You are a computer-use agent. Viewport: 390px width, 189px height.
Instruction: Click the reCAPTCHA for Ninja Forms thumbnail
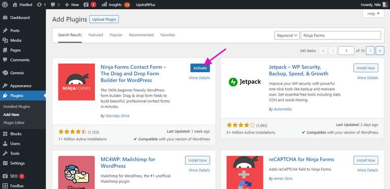tap(245, 173)
